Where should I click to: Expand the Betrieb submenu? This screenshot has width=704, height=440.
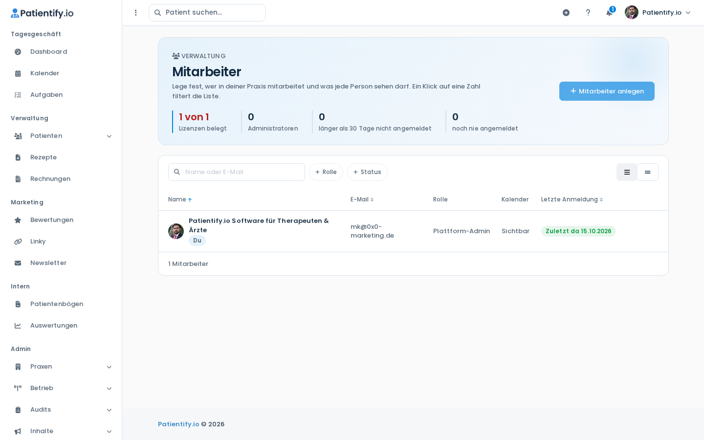point(109,389)
